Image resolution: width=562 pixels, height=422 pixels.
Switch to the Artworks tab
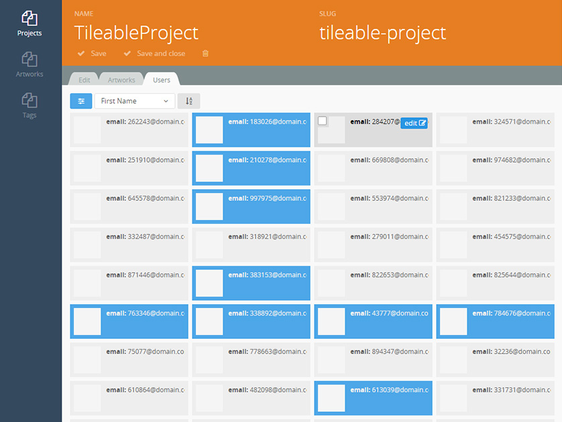[121, 80]
